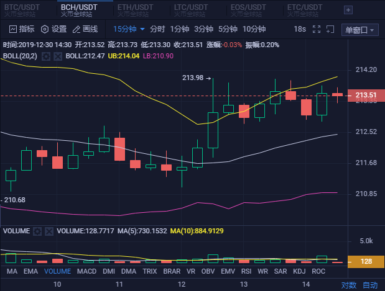Click the LB:210.90 lower band value

click(x=158, y=56)
